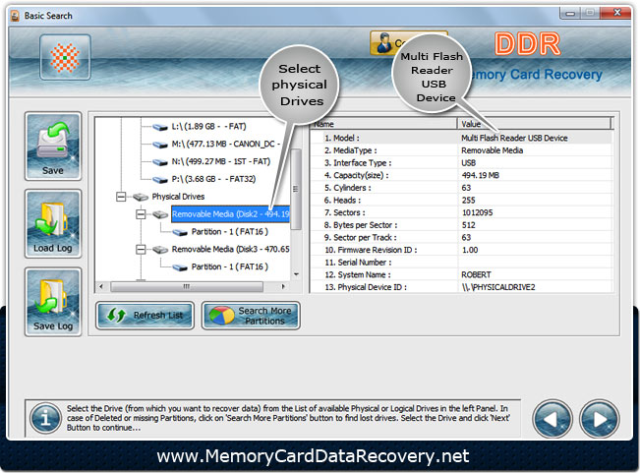The image size is (640, 473).
Task: Click the drive icon next to M:\ (477.13 MB)
Action: [160, 145]
